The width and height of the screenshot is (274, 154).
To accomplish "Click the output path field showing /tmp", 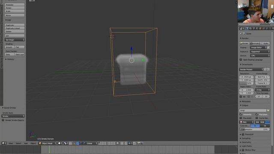I will pos(253,110).
